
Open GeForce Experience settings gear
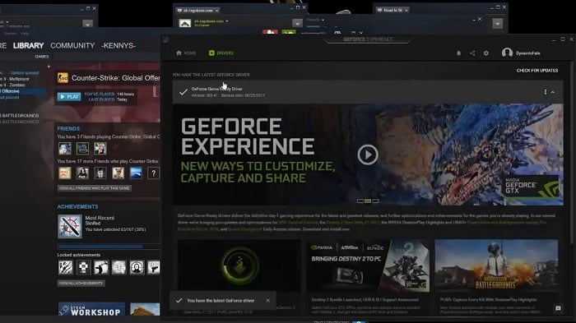pos(486,53)
